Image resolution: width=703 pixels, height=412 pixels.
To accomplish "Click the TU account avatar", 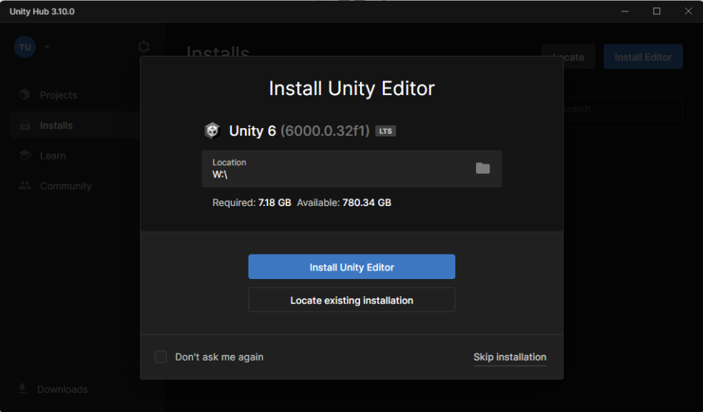I will pos(25,47).
